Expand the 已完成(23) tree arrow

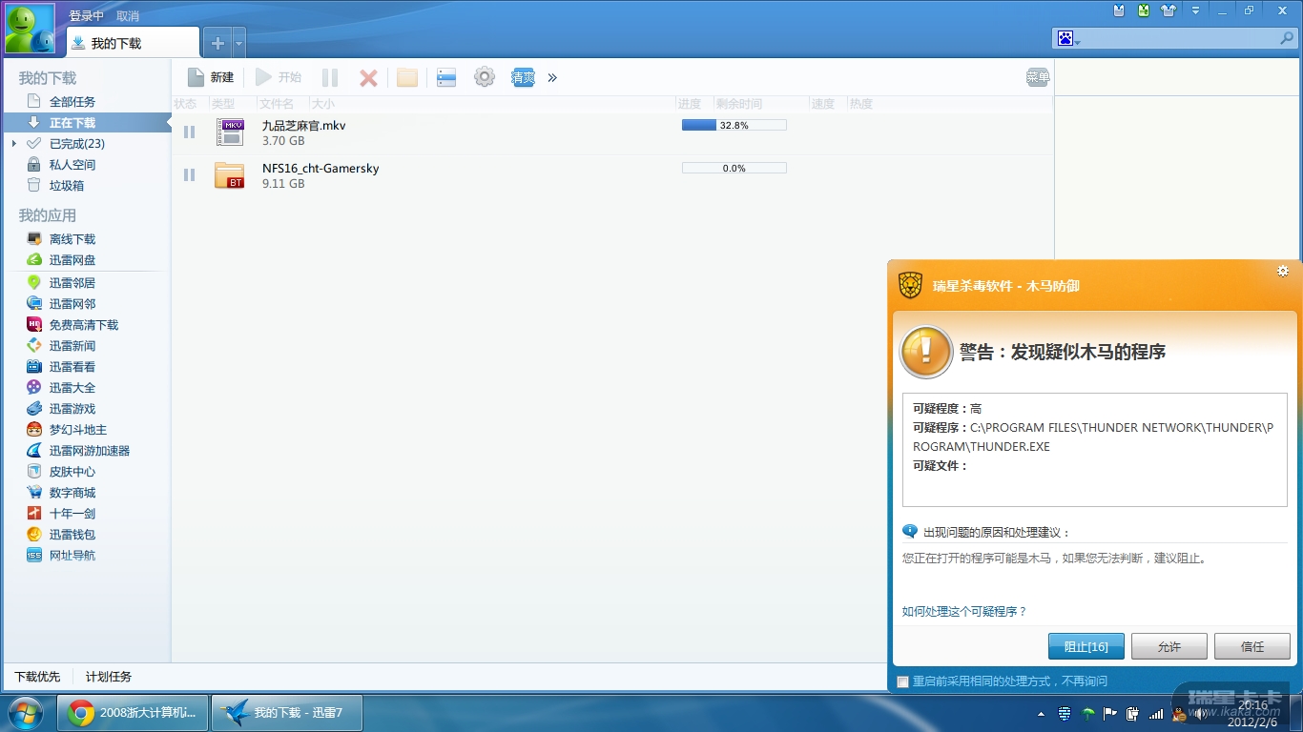[14, 144]
